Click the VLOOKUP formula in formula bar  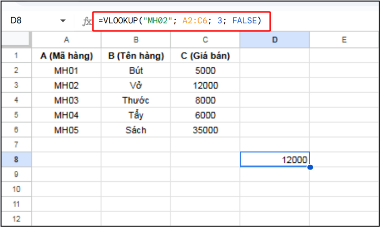click(x=180, y=21)
